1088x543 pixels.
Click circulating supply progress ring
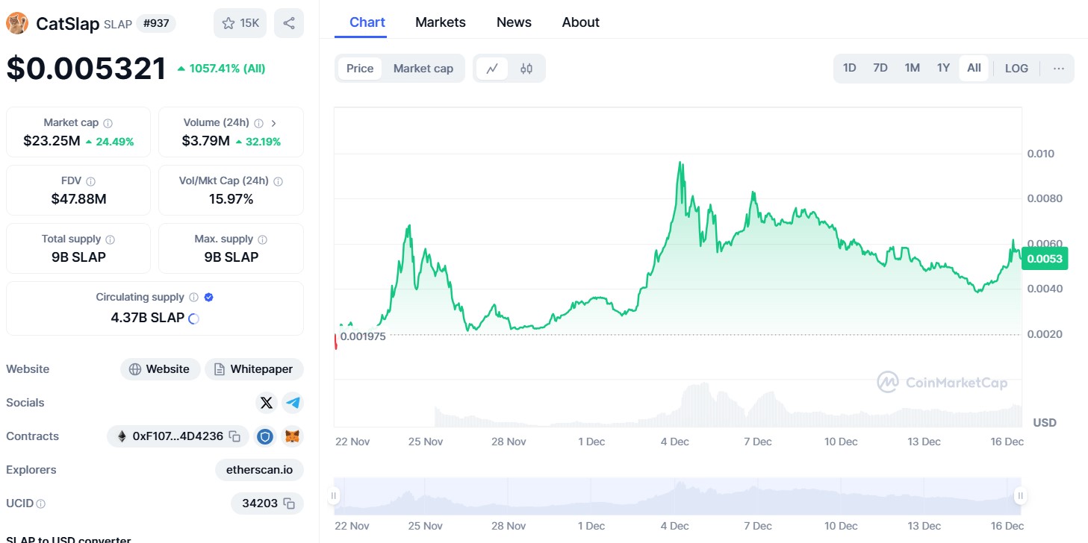[x=193, y=318]
